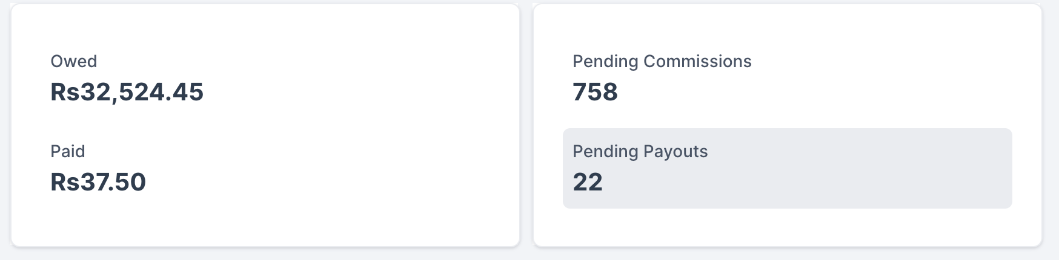Select the 758 pending commissions count
The image size is (1059, 260).
[595, 92]
